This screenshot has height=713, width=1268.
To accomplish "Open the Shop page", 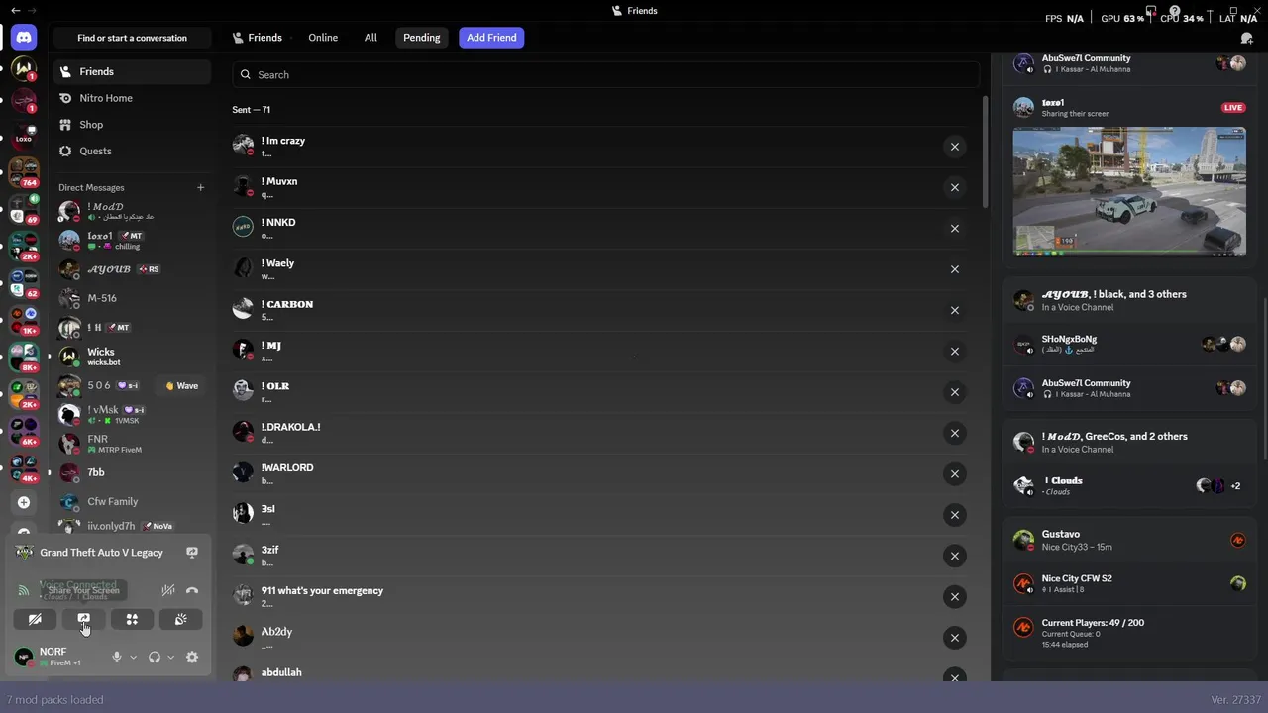I will pos(132,125).
